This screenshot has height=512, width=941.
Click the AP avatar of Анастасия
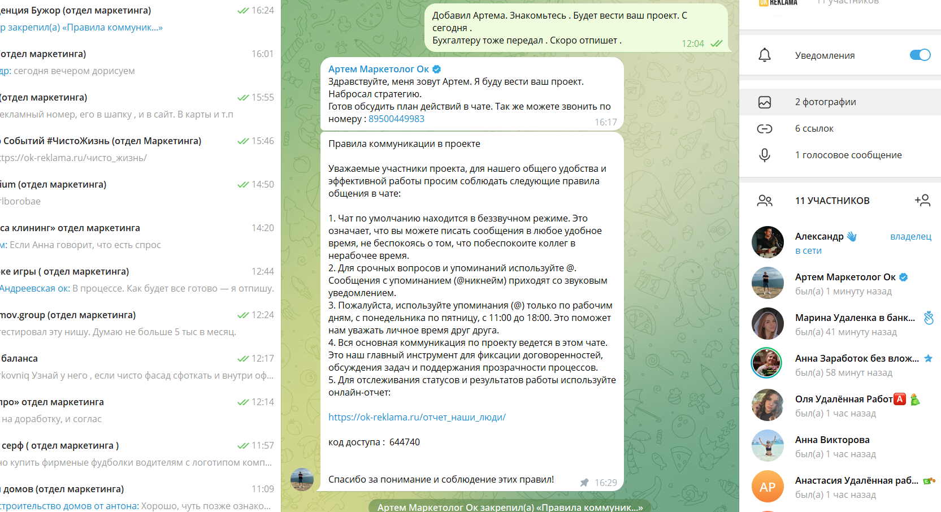click(767, 487)
